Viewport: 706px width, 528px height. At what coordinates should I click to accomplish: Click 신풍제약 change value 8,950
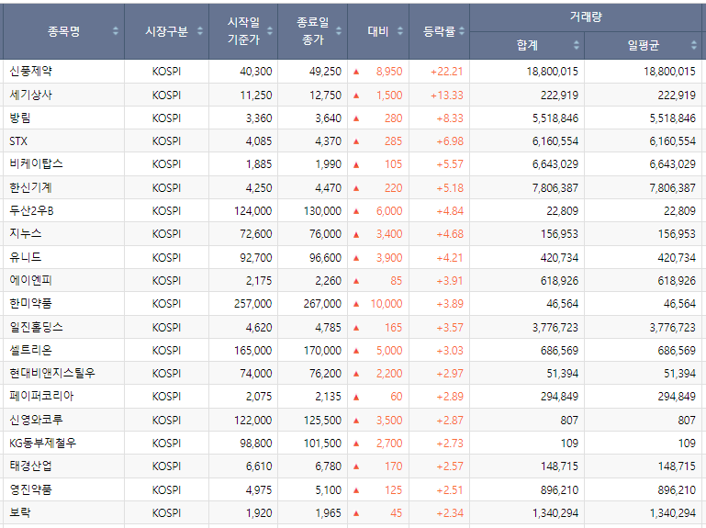click(x=389, y=72)
